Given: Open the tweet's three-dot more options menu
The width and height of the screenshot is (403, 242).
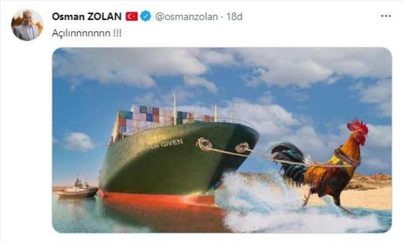Looking at the screenshot, I should click(x=386, y=16).
